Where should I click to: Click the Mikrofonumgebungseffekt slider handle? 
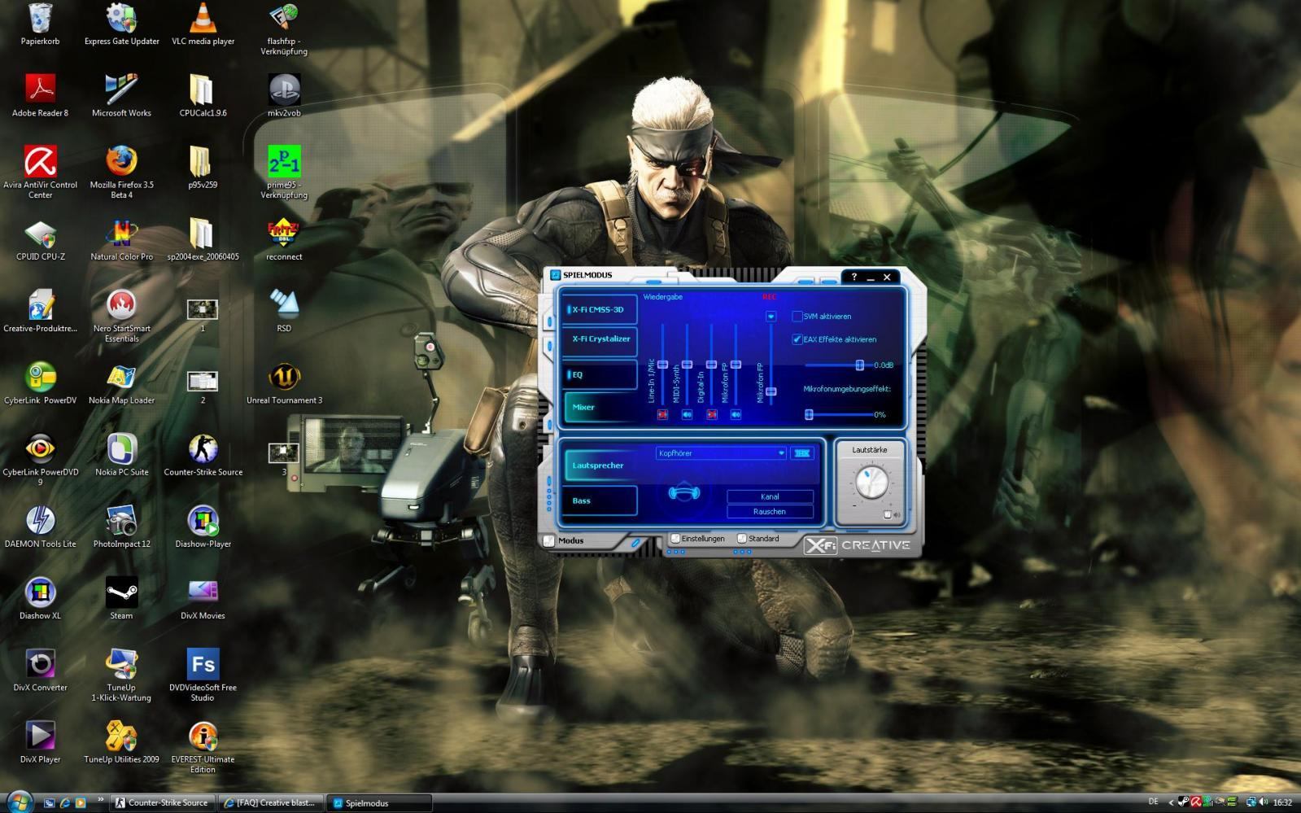pyautogui.click(x=809, y=415)
